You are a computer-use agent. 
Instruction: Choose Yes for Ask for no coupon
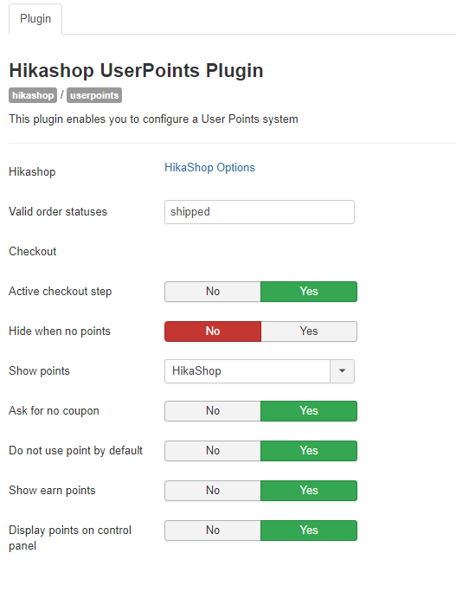click(x=309, y=411)
